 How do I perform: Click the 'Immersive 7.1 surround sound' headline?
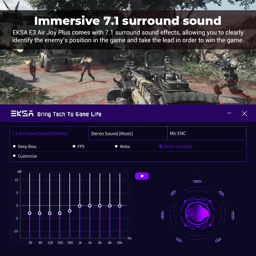pyautogui.click(x=128, y=21)
